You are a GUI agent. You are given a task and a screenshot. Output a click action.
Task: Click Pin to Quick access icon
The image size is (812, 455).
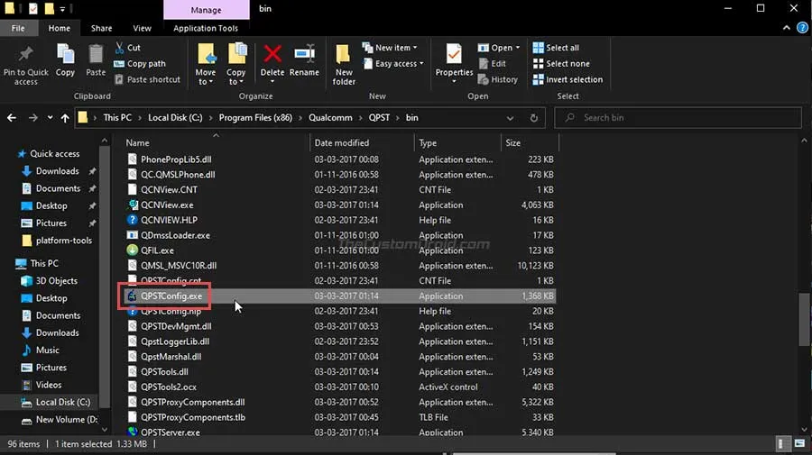click(25, 53)
